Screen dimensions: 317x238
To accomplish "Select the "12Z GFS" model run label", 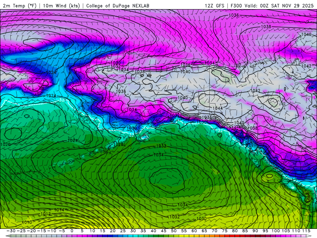I will 214,6.
